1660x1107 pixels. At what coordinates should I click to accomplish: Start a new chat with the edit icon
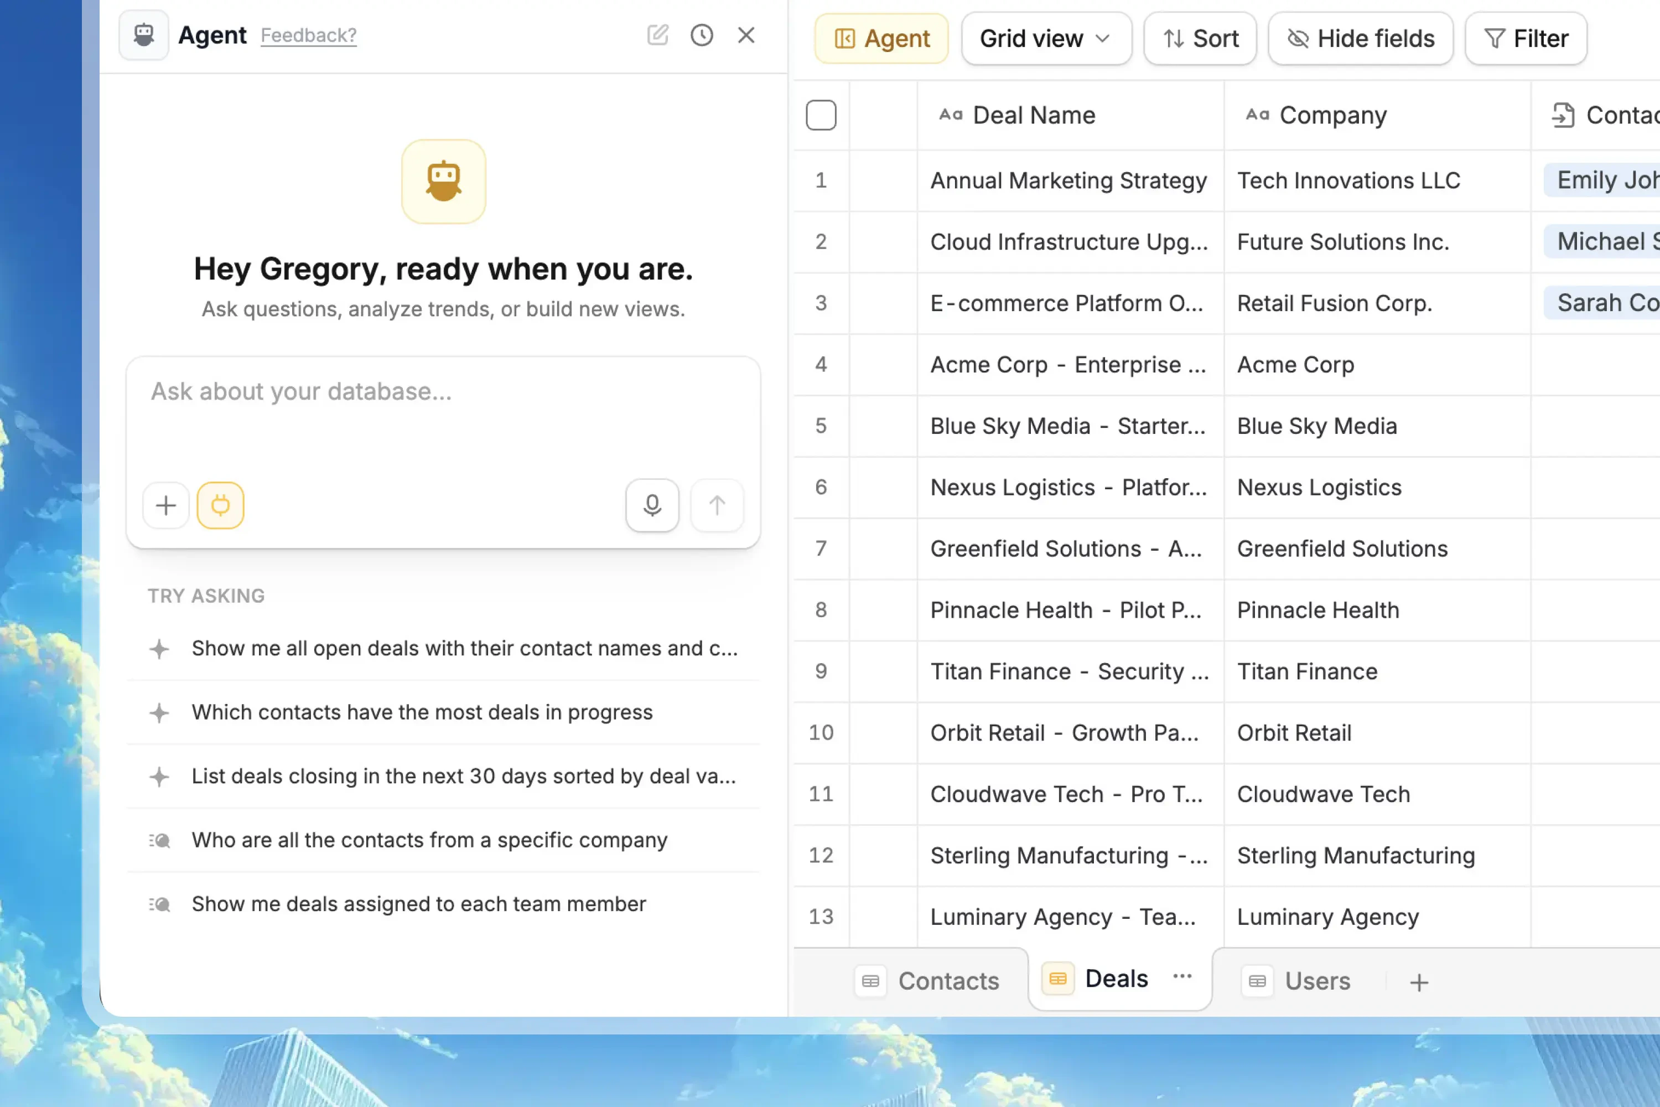point(657,34)
